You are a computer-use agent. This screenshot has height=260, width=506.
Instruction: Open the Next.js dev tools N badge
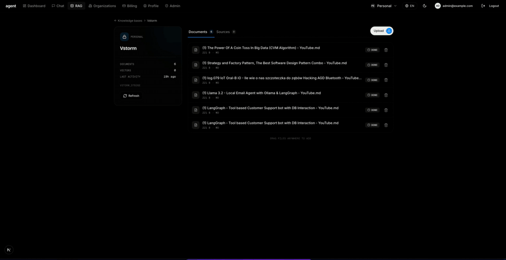9,249
